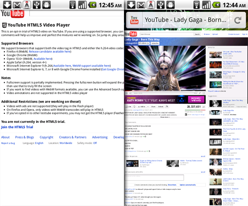The image size is (248, 206).
Task: Change Language English setting
Action: (x=39, y=143)
